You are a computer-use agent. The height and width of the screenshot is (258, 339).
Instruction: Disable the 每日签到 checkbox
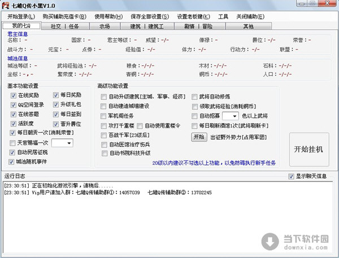tap(56, 114)
